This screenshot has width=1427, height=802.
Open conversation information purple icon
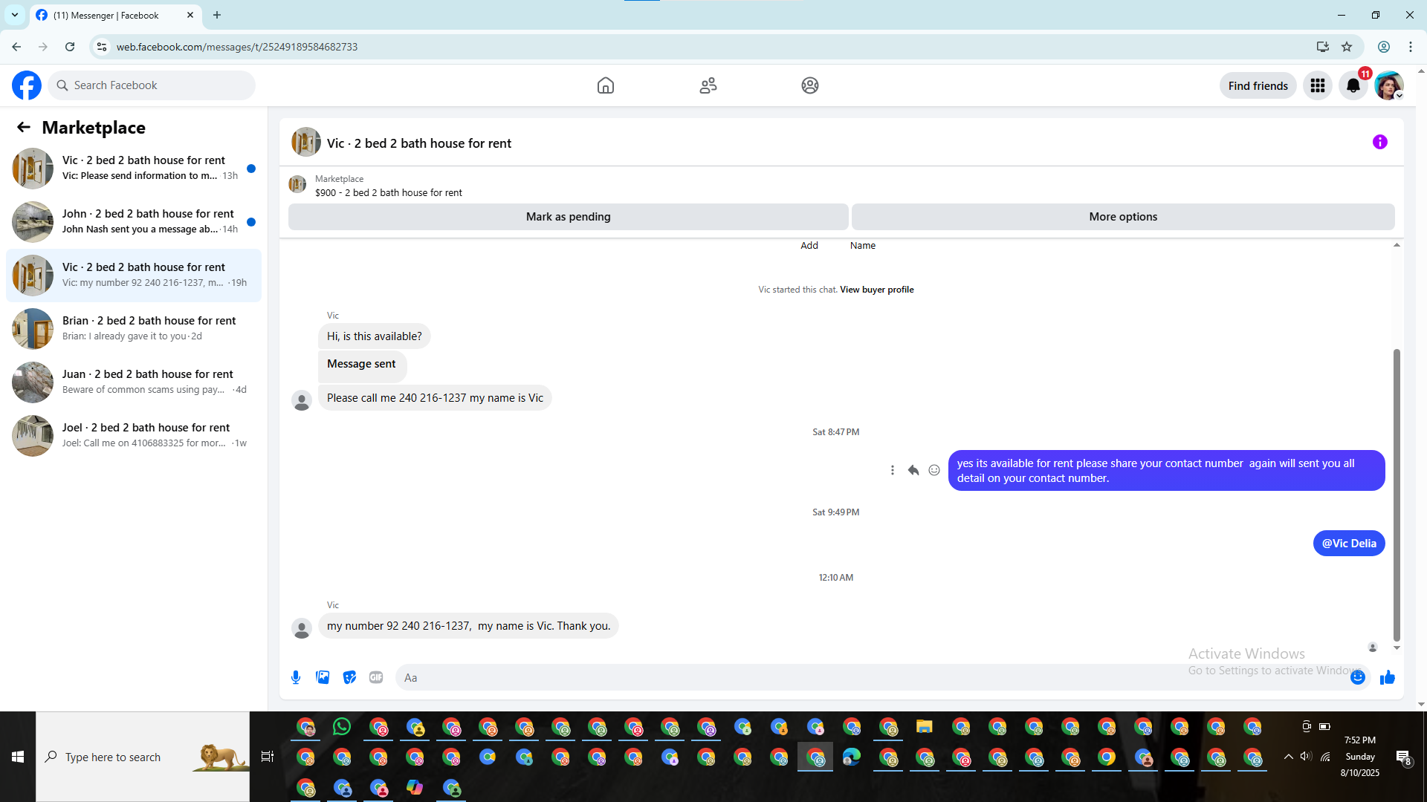(x=1379, y=142)
